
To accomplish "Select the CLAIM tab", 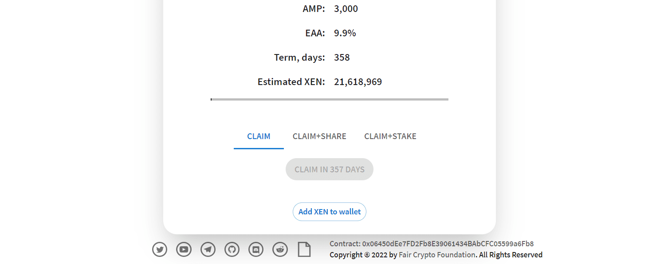I will pos(259,136).
